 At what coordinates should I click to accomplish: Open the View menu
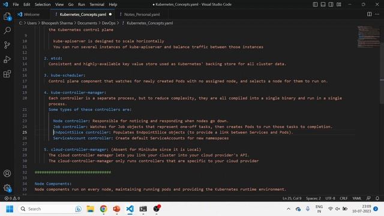click(x=59, y=4)
